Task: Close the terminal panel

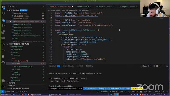Action: point(167,66)
